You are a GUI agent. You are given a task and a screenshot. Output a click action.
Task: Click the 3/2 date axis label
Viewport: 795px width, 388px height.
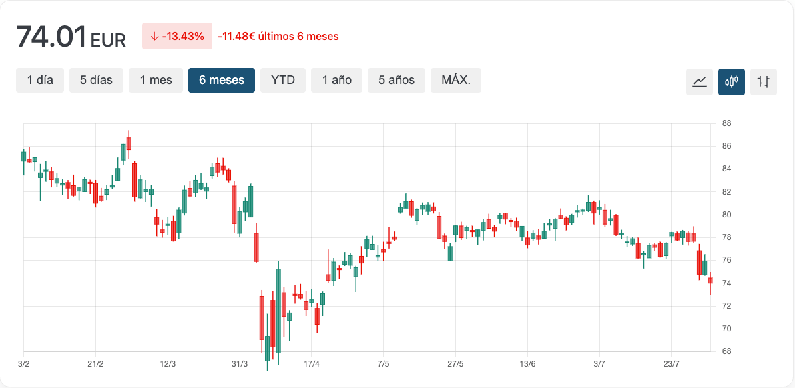tap(24, 364)
